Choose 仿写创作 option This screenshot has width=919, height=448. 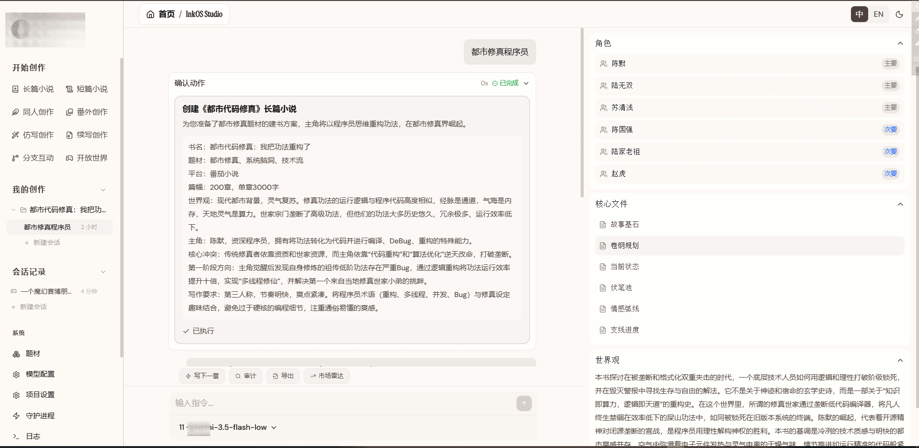pyautogui.click(x=33, y=135)
